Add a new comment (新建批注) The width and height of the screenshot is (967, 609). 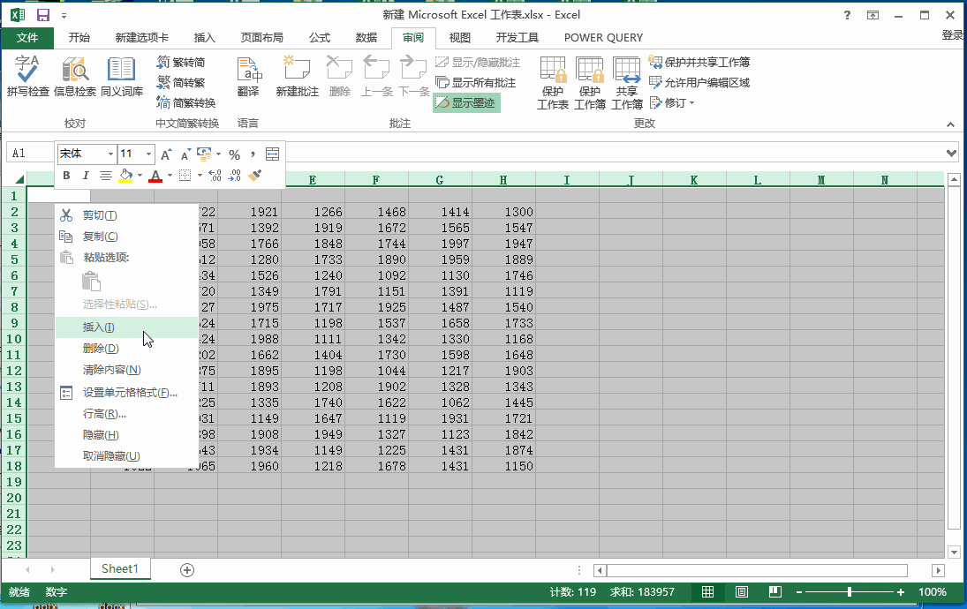[x=297, y=76]
